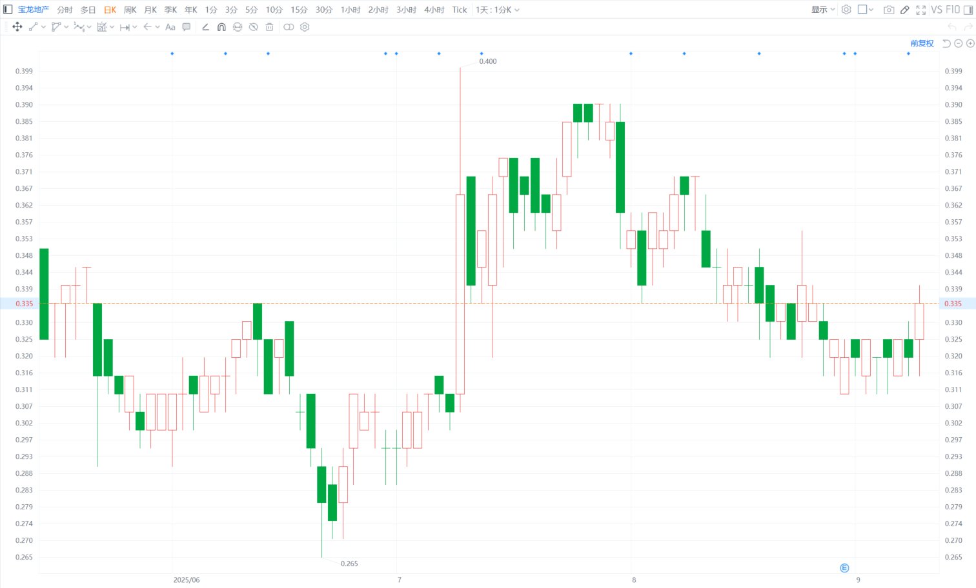976x588 pixels.
Task: Select the trend line drawing tool
Action: (34, 27)
